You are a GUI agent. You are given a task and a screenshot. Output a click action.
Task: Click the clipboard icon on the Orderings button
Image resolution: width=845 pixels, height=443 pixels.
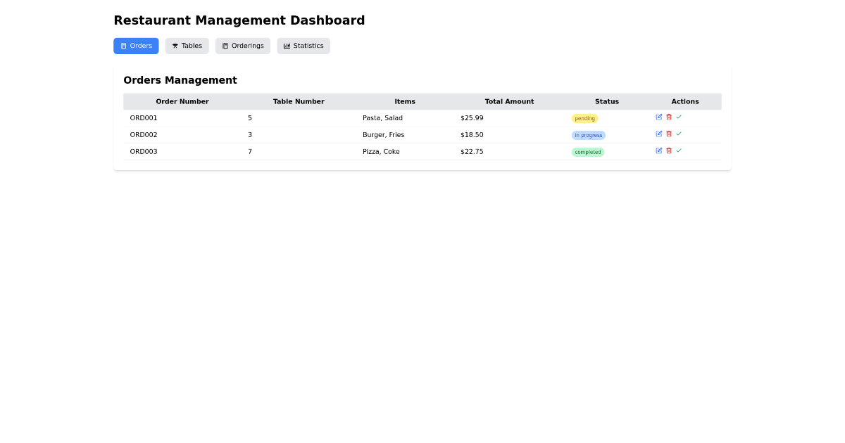[225, 45]
